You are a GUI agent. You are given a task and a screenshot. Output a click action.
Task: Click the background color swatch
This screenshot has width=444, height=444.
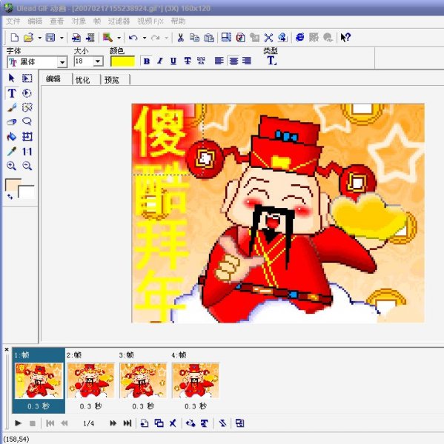pos(27,192)
